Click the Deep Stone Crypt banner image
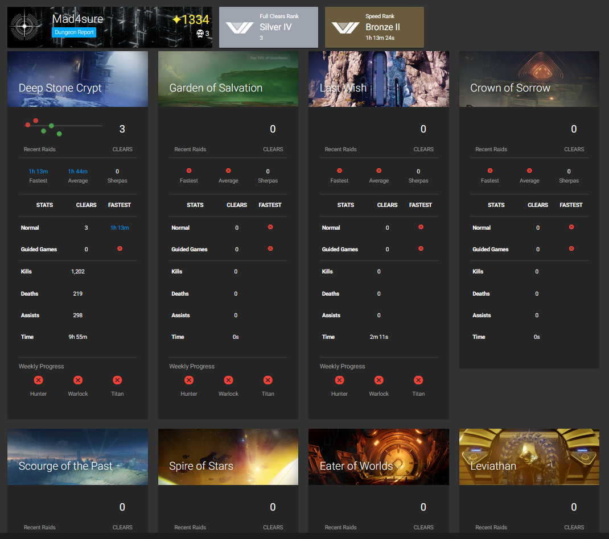This screenshot has width=609, height=539. pos(77,79)
